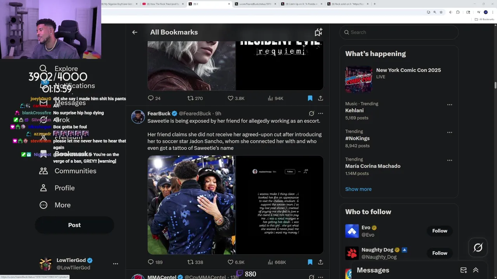Click the Post button
This screenshot has width=497, height=279.
(75, 225)
